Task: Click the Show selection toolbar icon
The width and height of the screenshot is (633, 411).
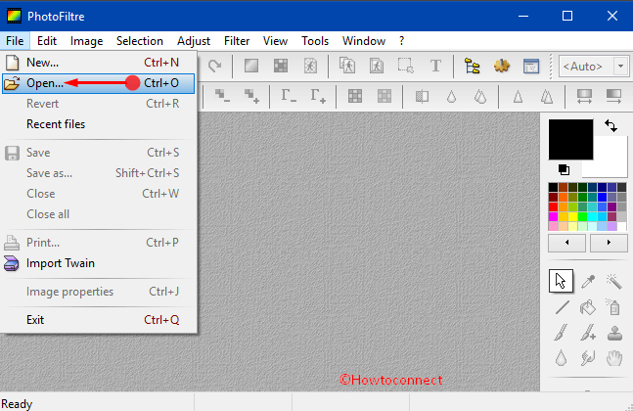Action: [406, 66]
